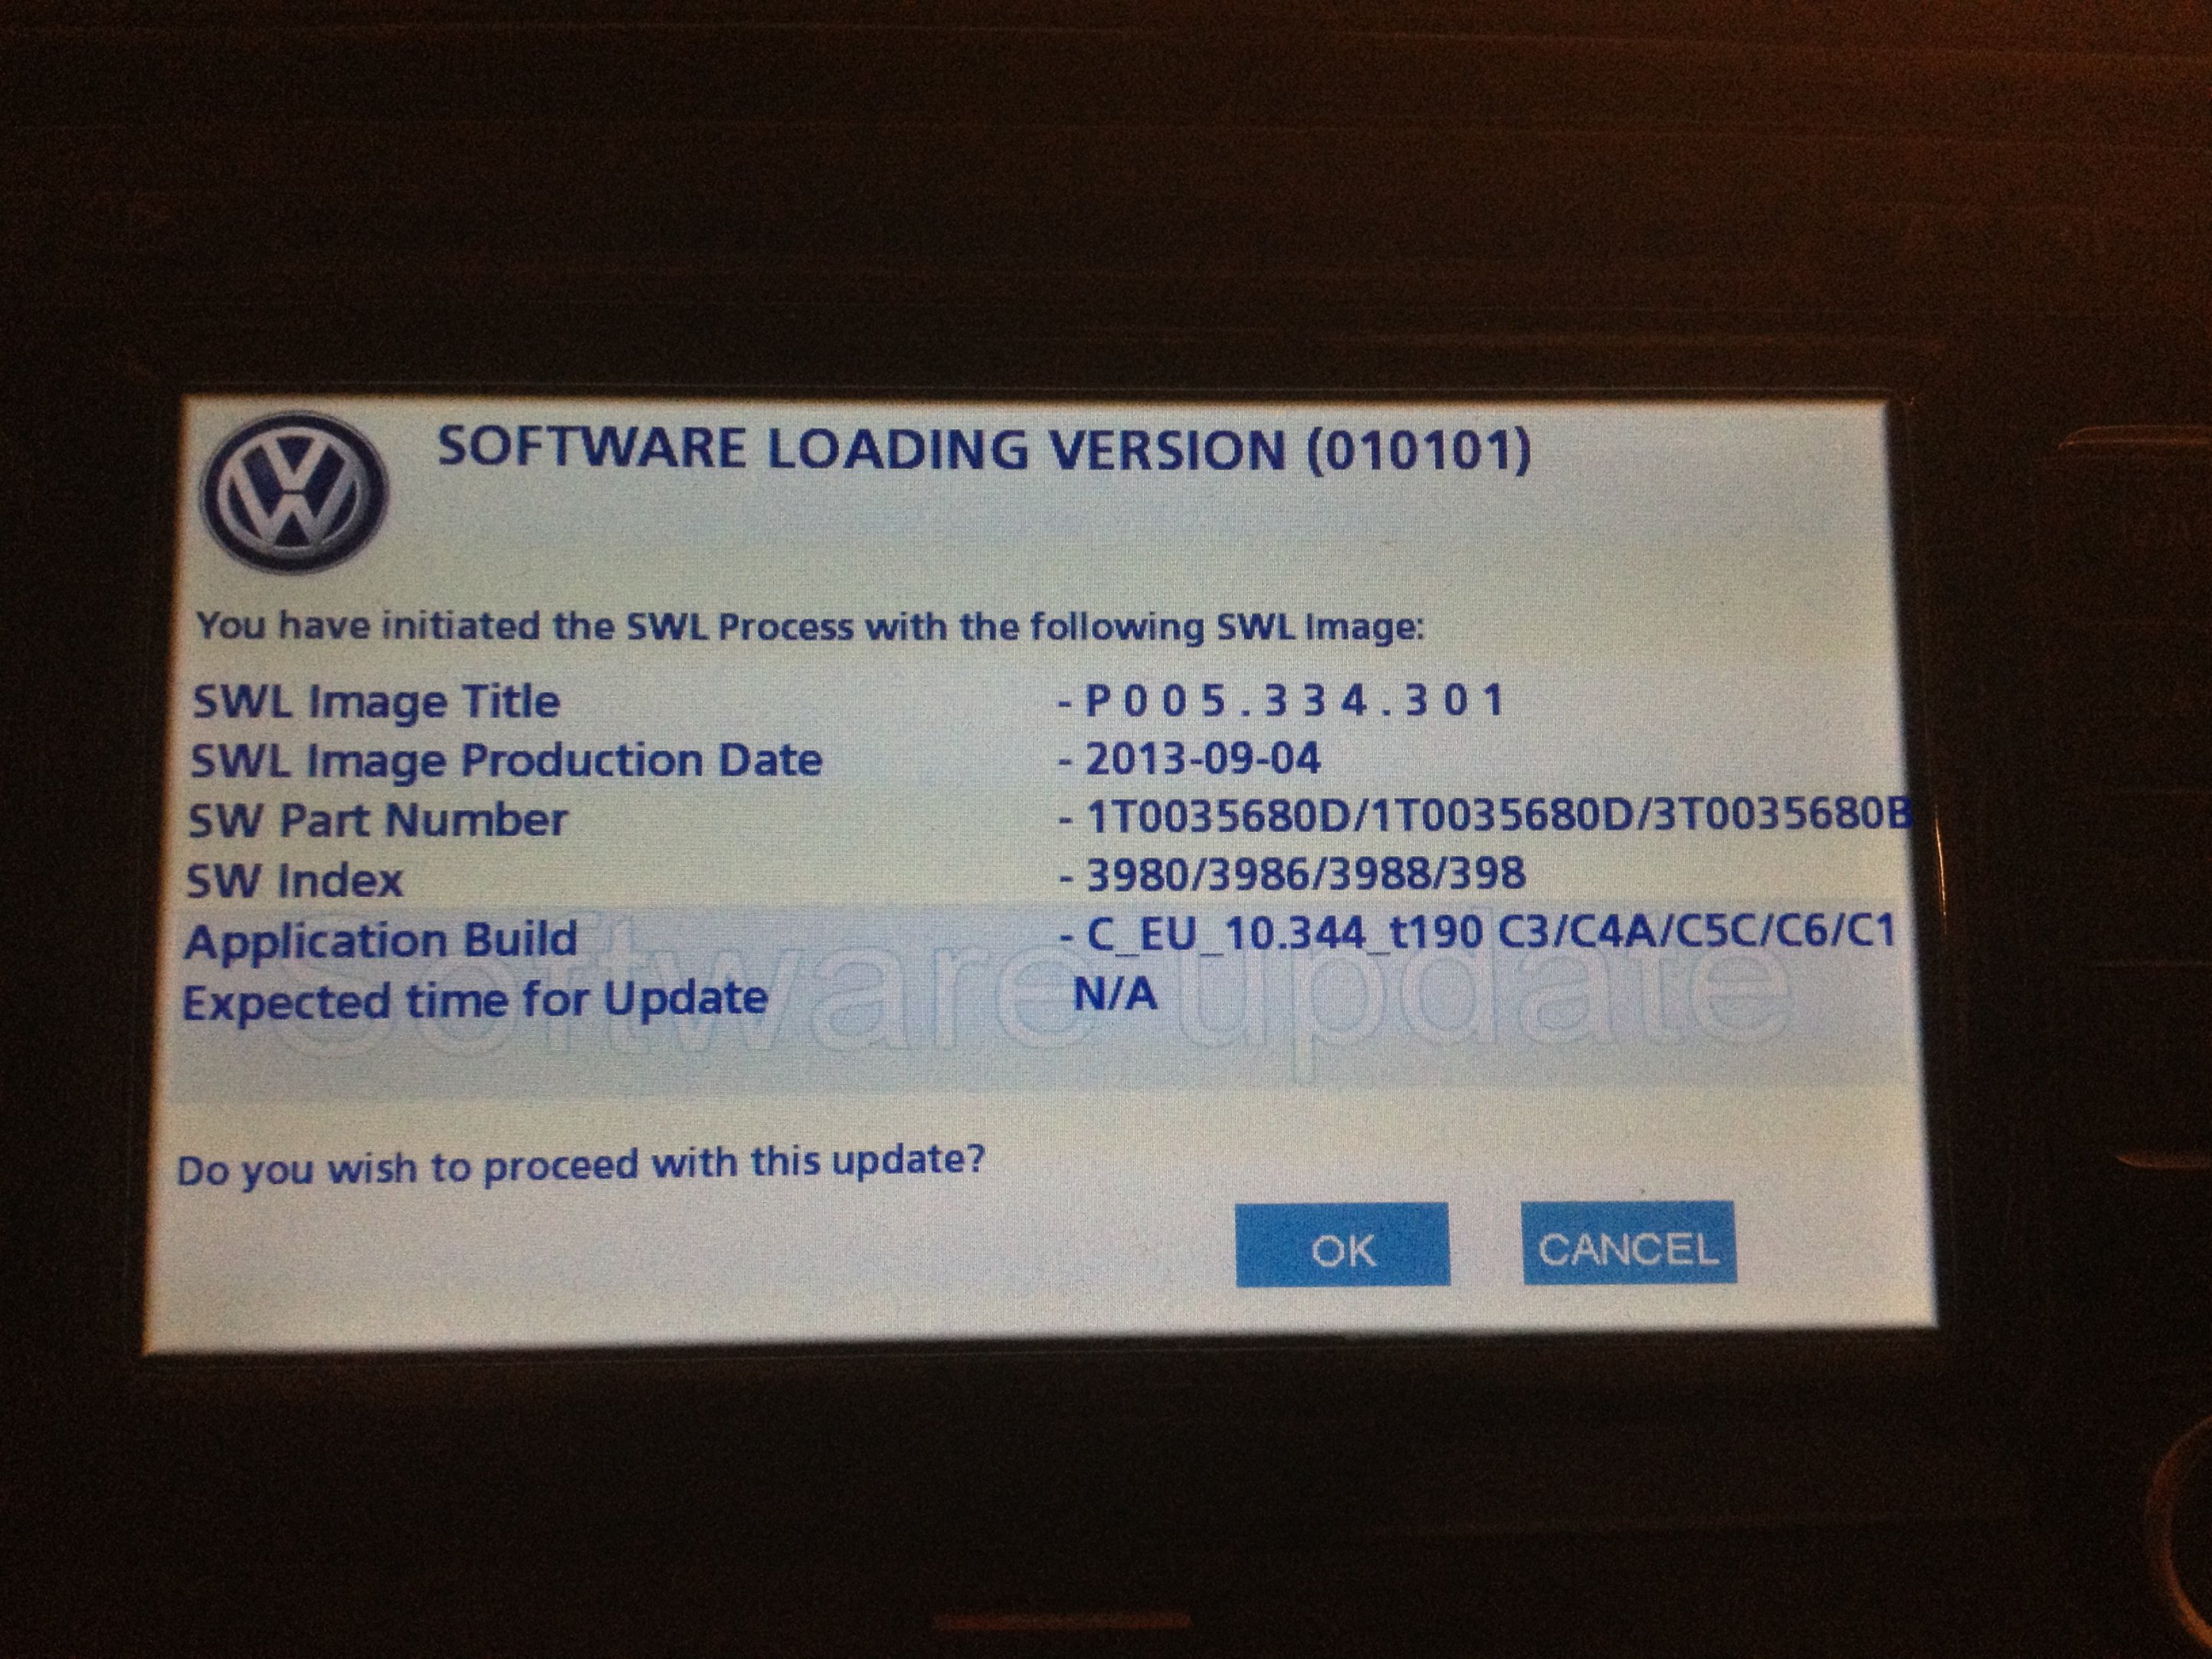Image resolution: width=2212 pixels, height=1659 pixels.
Task: Click 'Expected time for Update' label
Action: click(x=475, y=1000)
